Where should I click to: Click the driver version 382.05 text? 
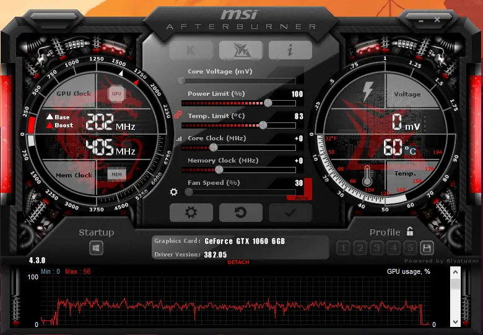[x=215, y=255]
